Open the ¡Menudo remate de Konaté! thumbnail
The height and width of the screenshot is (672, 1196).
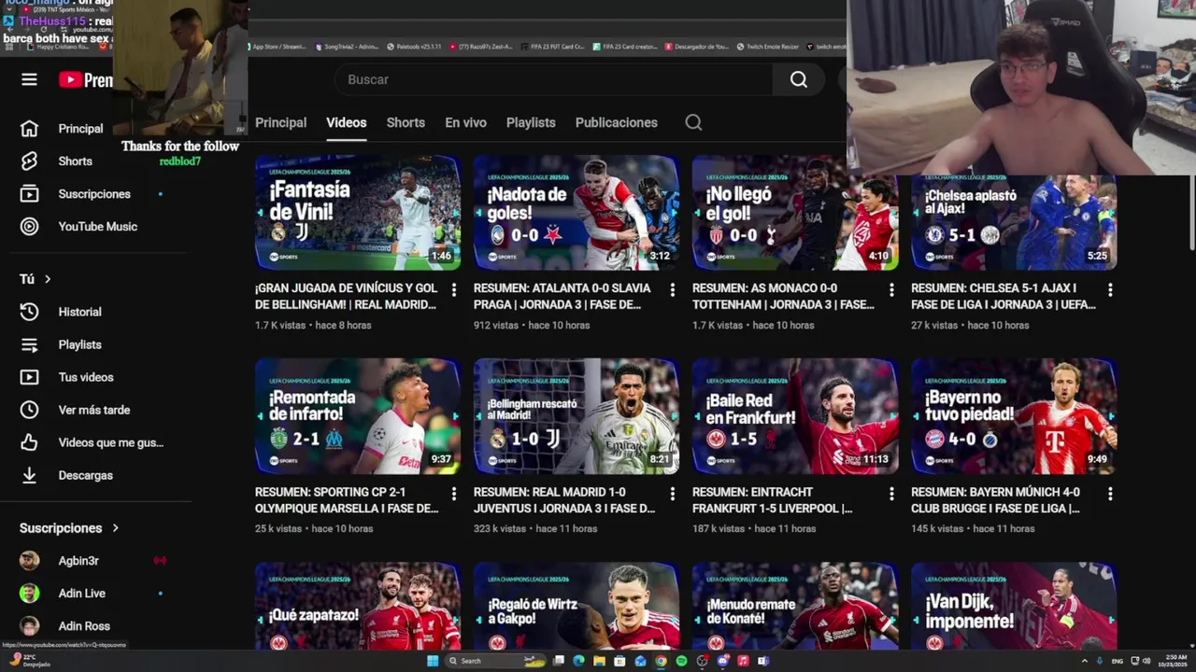tap(795, 606)
